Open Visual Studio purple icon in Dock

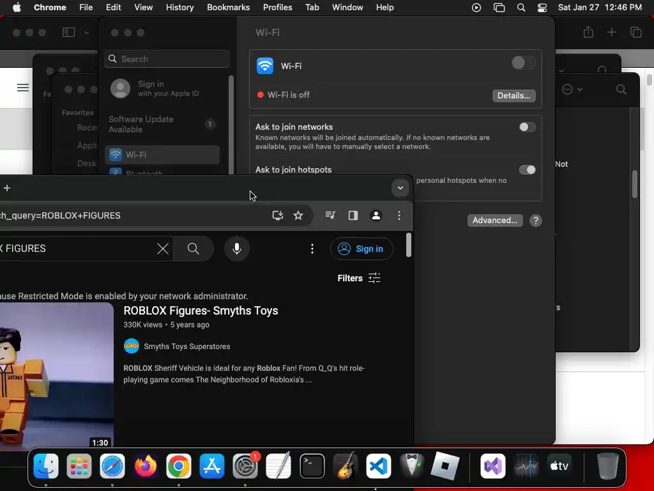pos(493,466)
